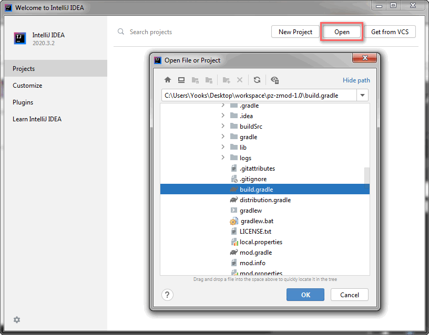Click the file tree vertical scrollbar

pos(367,177)
